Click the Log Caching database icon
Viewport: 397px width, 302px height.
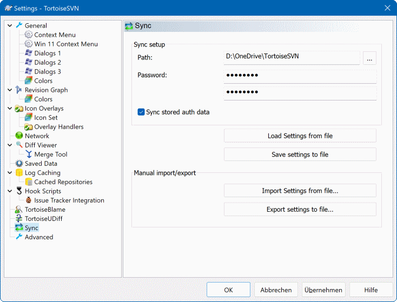click(x=19, y=172)
